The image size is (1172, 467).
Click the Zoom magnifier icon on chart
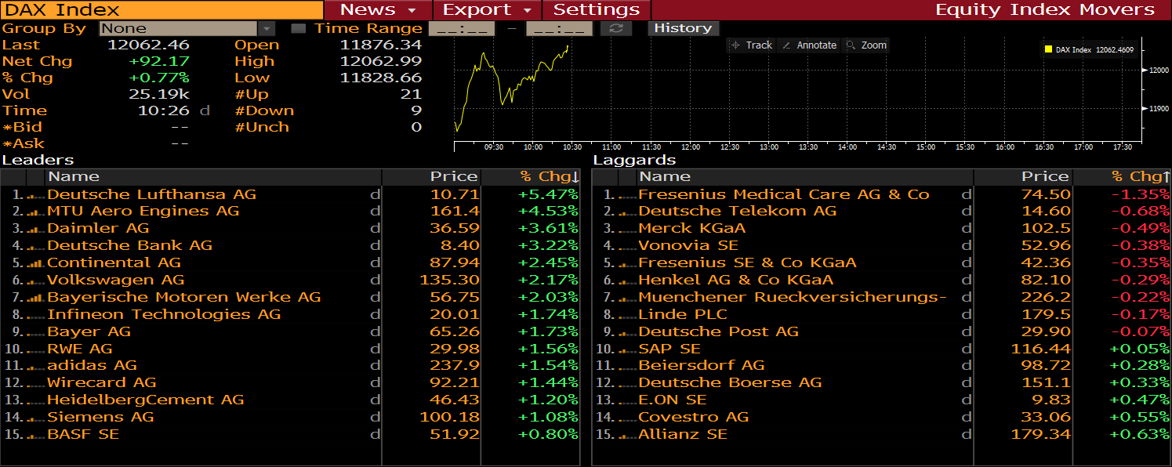click(x=851, y=45)
